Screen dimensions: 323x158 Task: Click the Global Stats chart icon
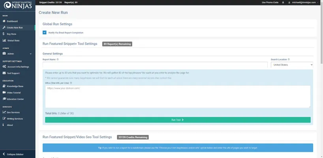[4, 40]
